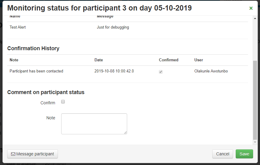Click the 2019-10-08 date entry
This screenshot has height=165, width=260.
tap(114, 71)
